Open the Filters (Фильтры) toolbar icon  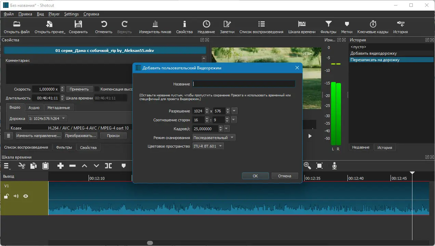pos(328,27)
